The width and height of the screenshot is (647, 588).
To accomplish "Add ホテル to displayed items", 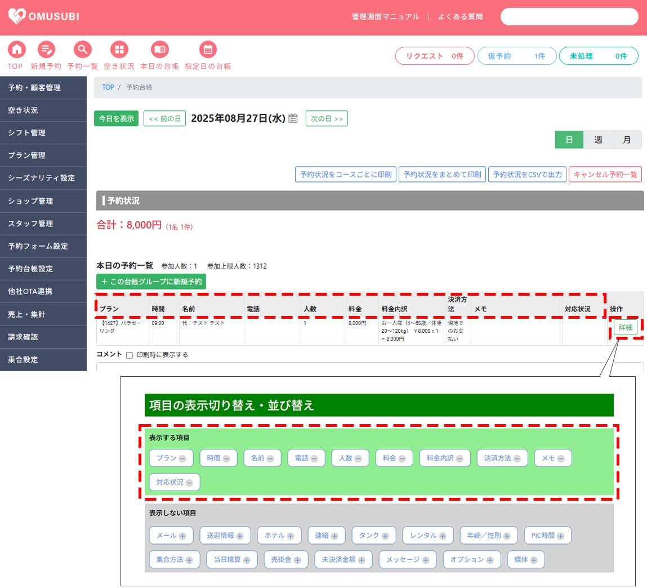I will point(291,536).
